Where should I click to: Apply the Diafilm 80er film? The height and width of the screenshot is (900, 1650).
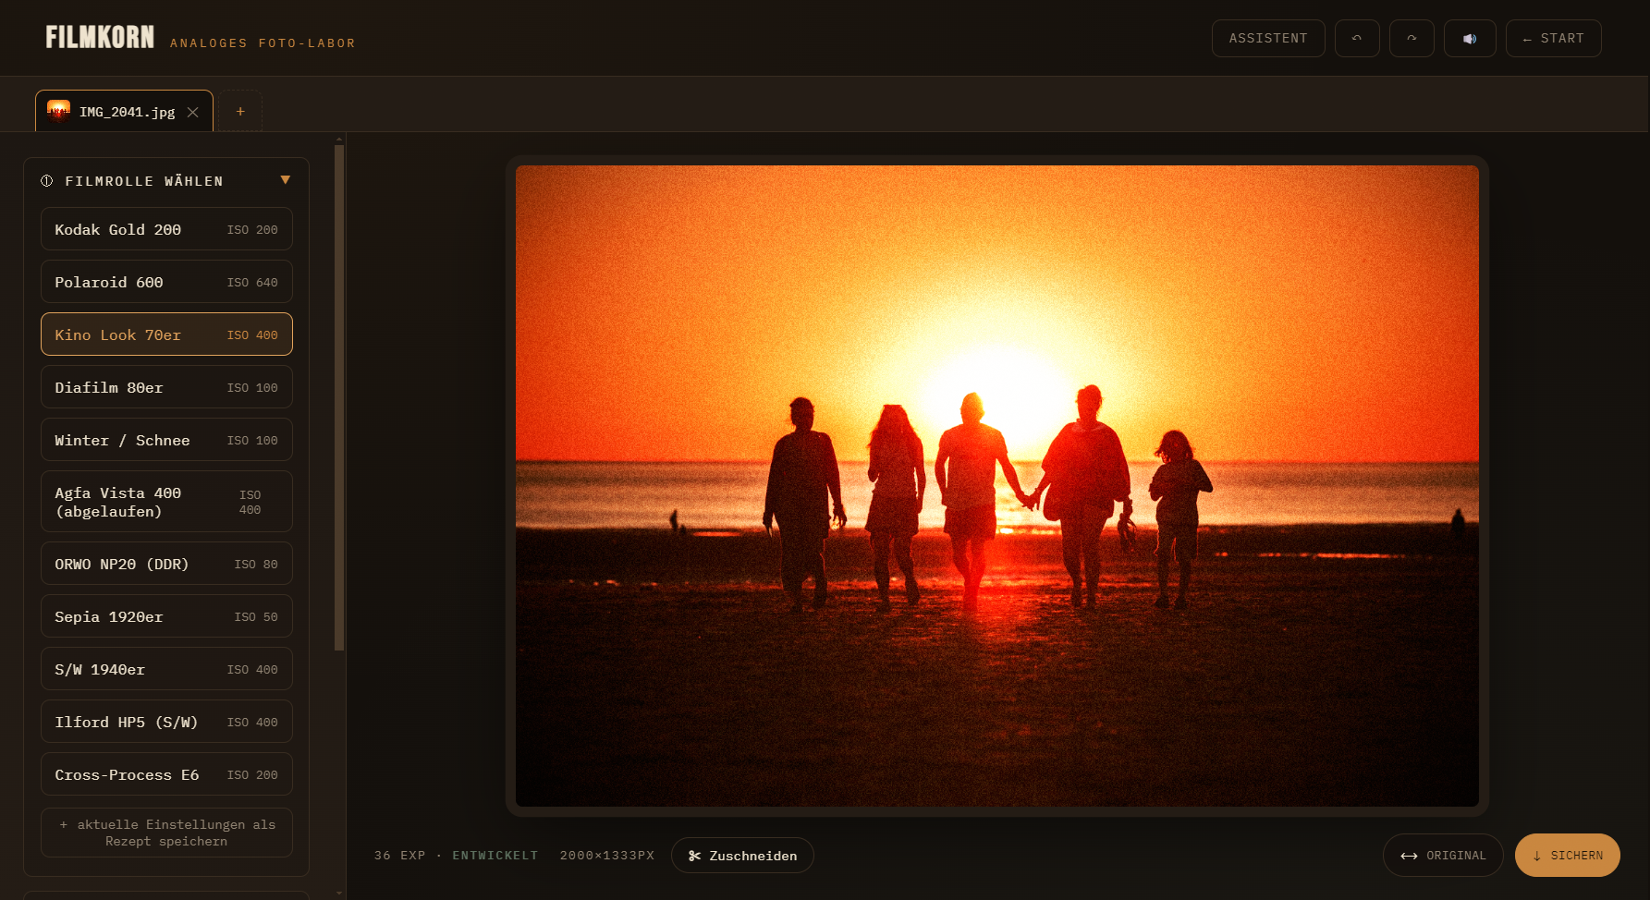pyautogui.click(x=166, y=387)
